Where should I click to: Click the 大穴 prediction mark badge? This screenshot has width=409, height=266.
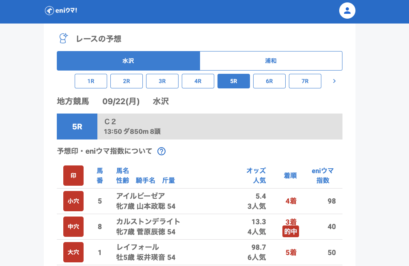pyautogui.click(x=73, y=252)
